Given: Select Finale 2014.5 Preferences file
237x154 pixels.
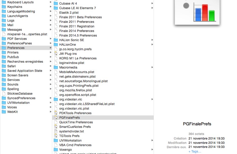Looking at the screenshot, I should point(78,36).
